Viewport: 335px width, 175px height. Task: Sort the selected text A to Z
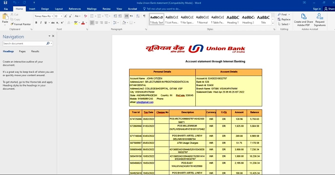138,16
